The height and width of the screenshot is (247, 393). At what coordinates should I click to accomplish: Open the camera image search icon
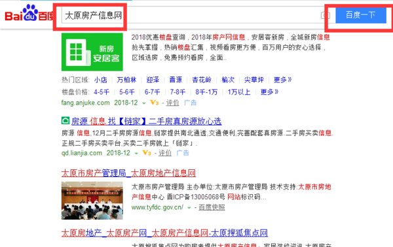[x=325, y=15]
